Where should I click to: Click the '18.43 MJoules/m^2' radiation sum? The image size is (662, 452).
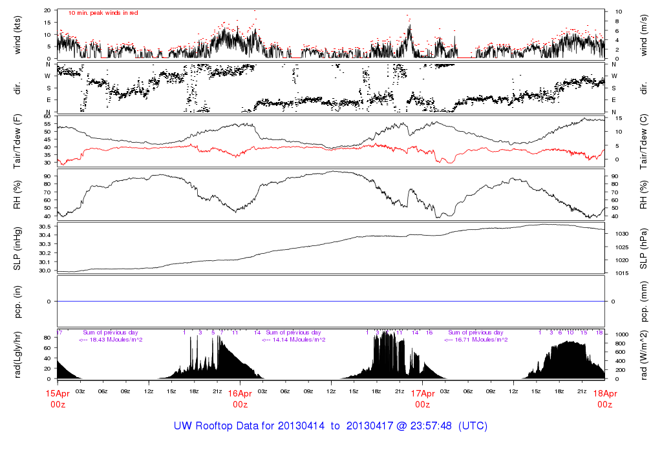(116, 340)
